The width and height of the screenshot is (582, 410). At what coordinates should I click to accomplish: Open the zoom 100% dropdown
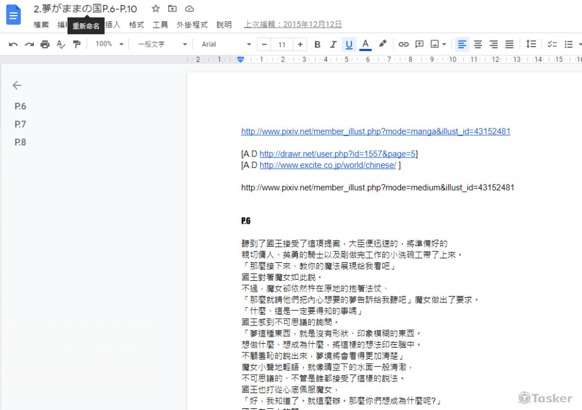(109, 44)
